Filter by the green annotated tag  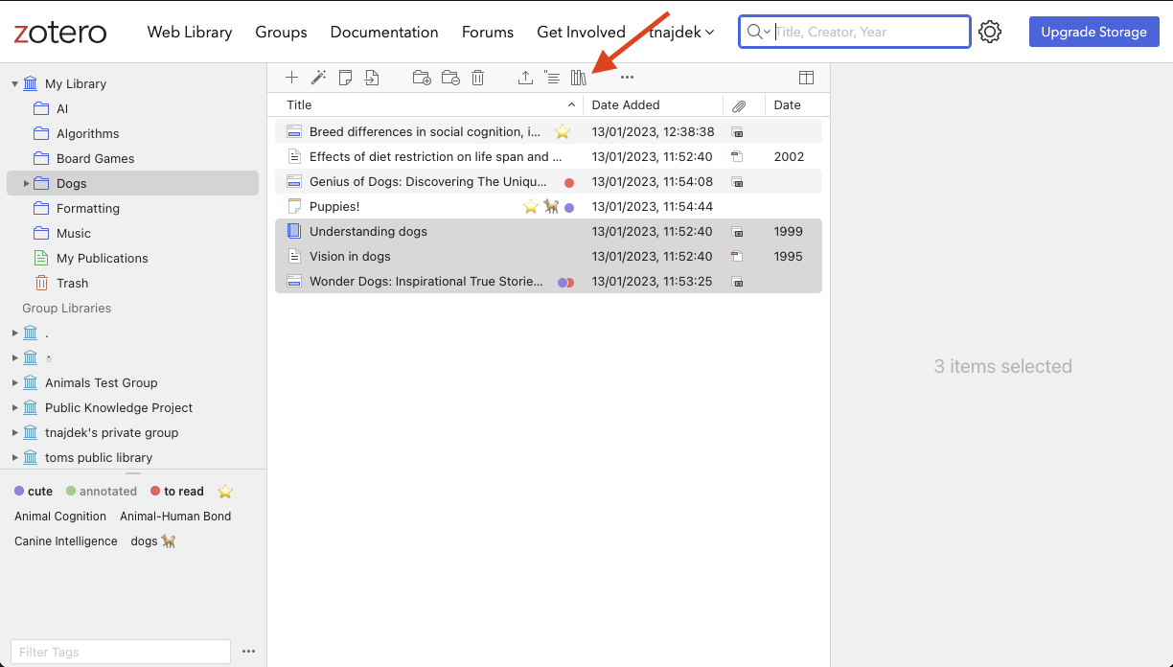pos(102,491)
